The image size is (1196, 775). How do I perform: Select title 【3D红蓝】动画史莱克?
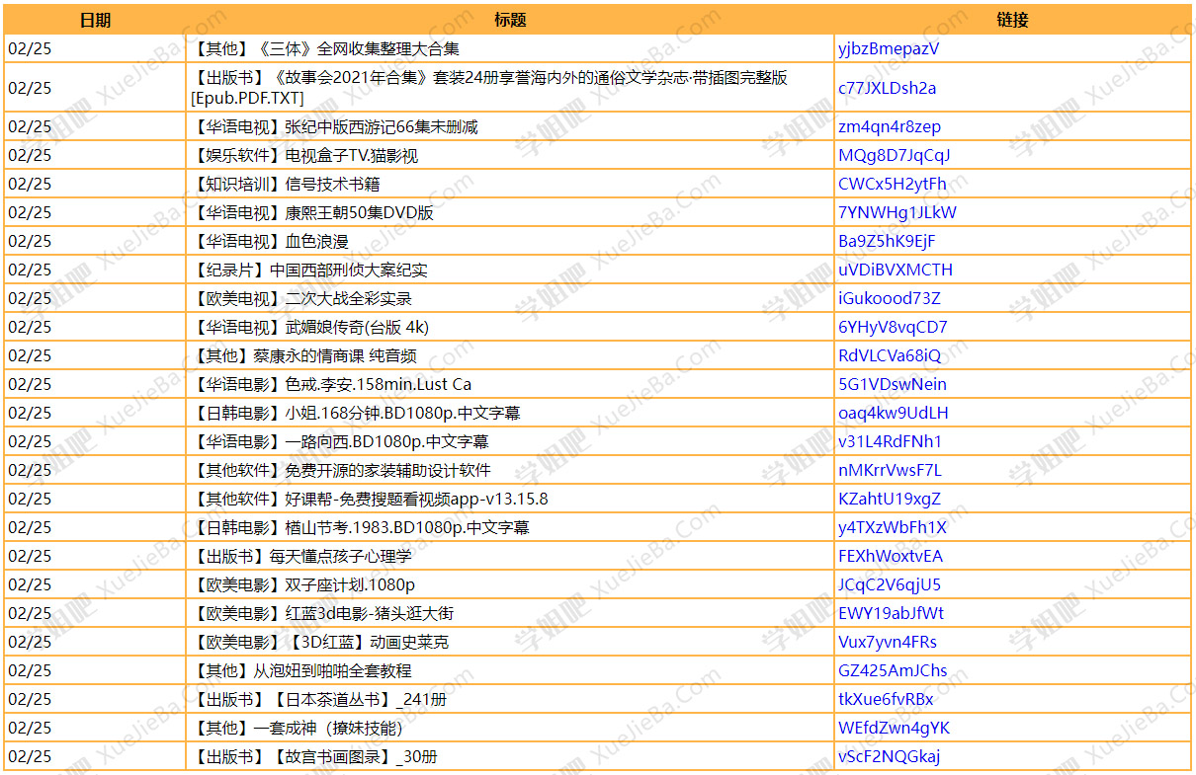368,642
